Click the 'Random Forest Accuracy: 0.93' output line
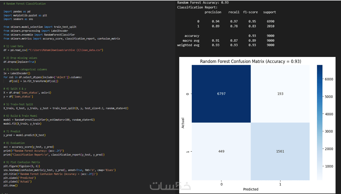This screenshot has height=194, width=341. tap(203, 3)
